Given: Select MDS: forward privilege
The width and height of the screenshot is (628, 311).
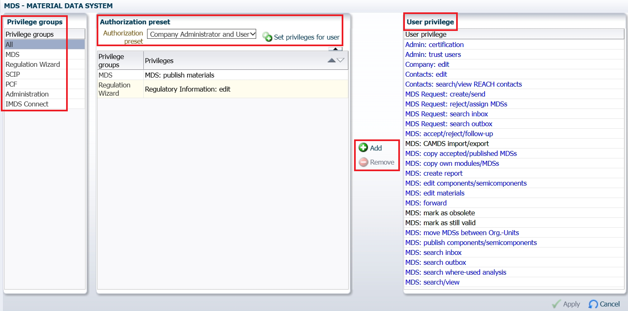Looking at the screenshot, I should (514, 203).
